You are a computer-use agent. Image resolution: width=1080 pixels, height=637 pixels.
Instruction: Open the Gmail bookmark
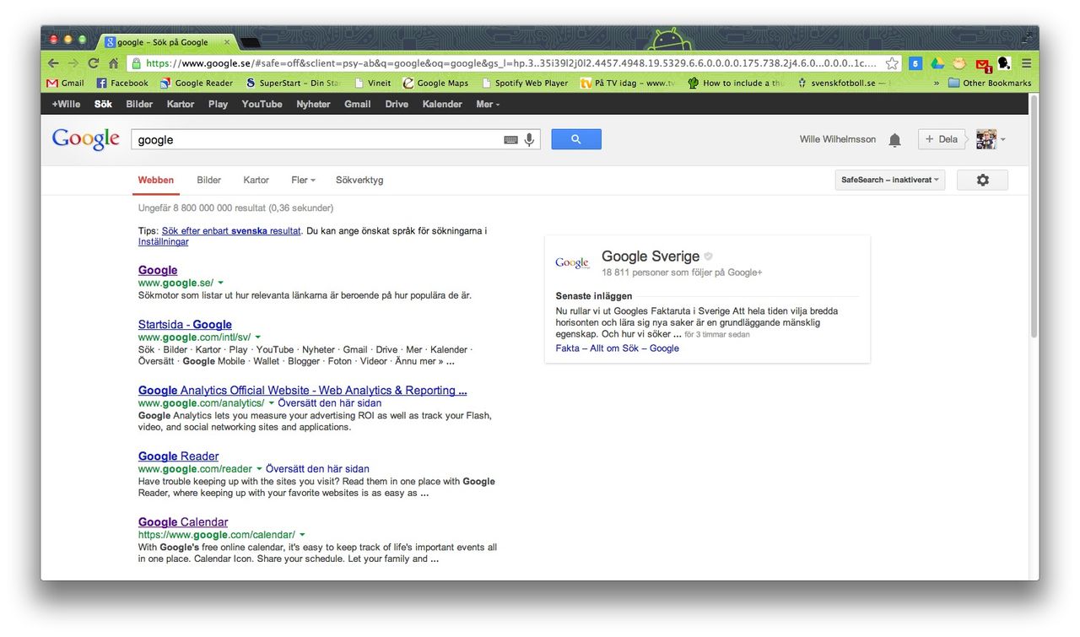[x=65, y=83]
